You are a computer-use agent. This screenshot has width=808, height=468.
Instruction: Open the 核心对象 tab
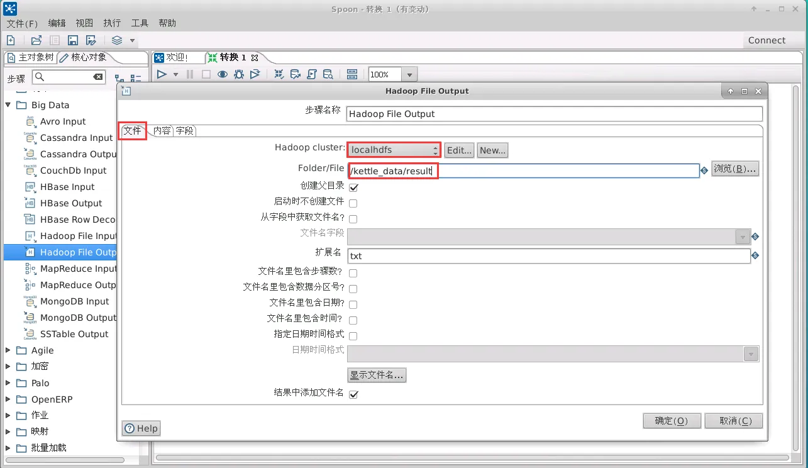(84, 57)
